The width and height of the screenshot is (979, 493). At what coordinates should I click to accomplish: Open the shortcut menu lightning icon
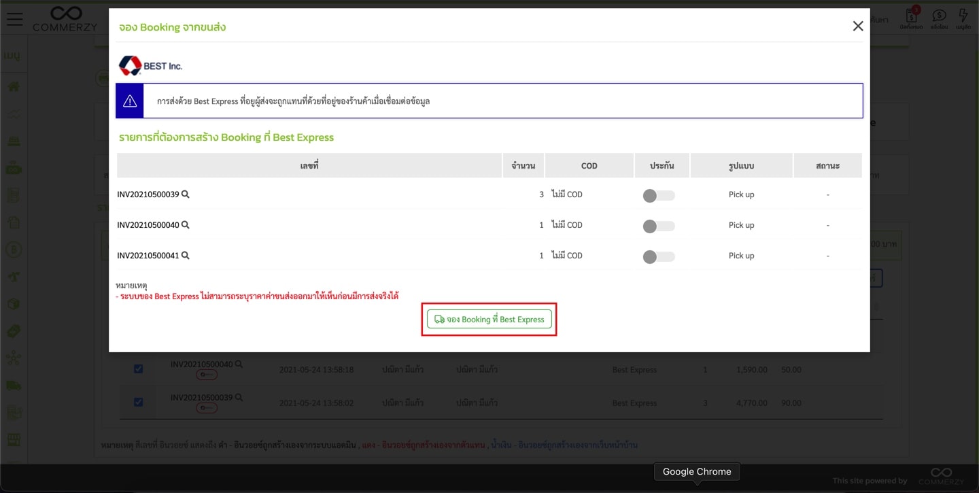(x=963, y=18)
